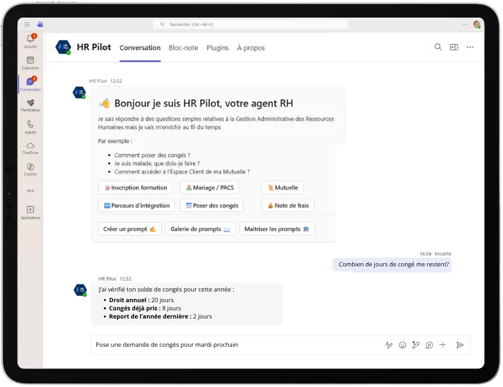Open Calendrier from the left sidebar

(30, 62)
